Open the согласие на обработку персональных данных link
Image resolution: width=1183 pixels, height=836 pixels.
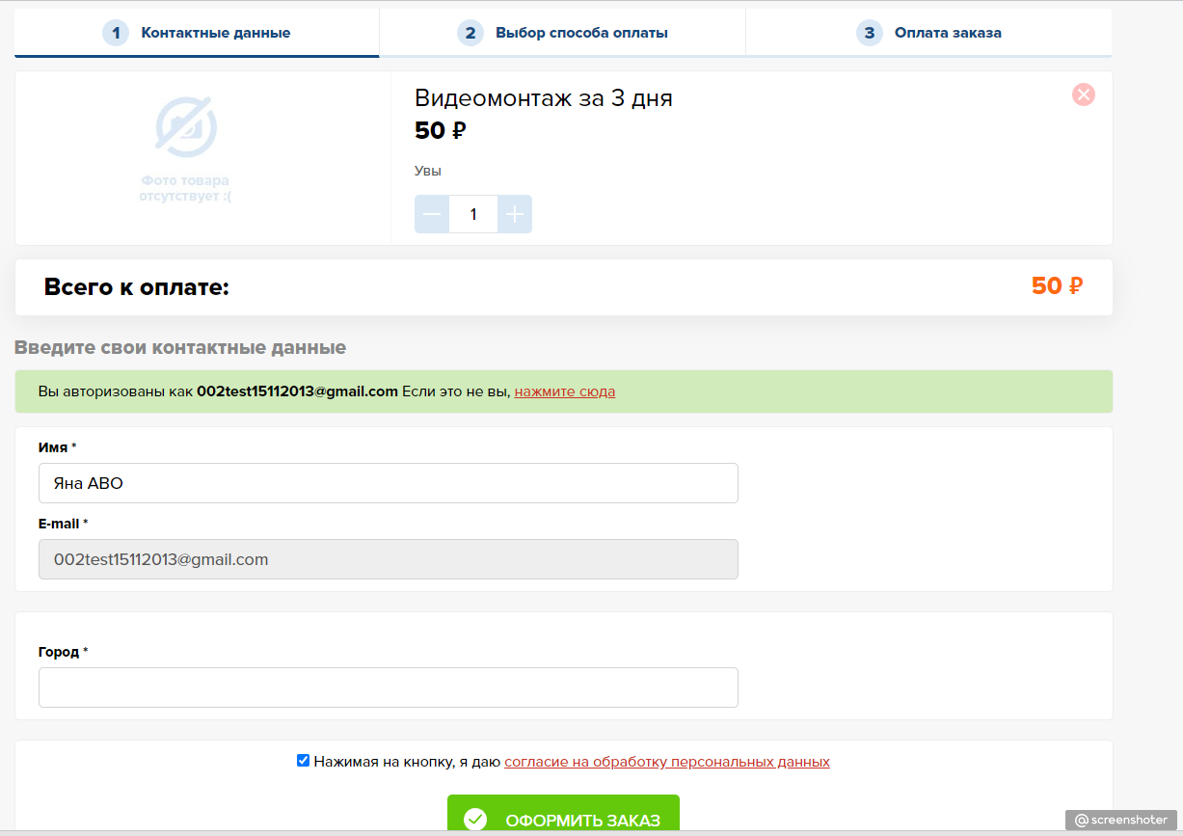click(x=666, y=762)
